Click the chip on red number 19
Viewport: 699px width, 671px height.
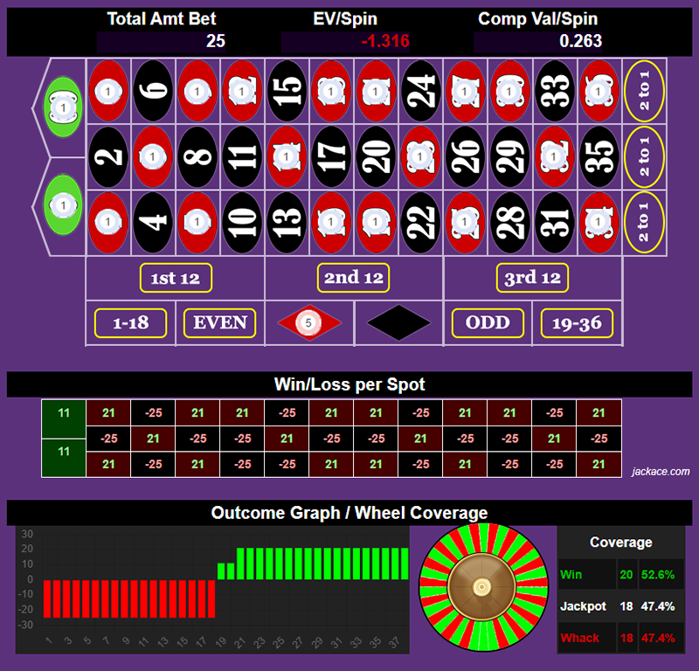[376, 222]
